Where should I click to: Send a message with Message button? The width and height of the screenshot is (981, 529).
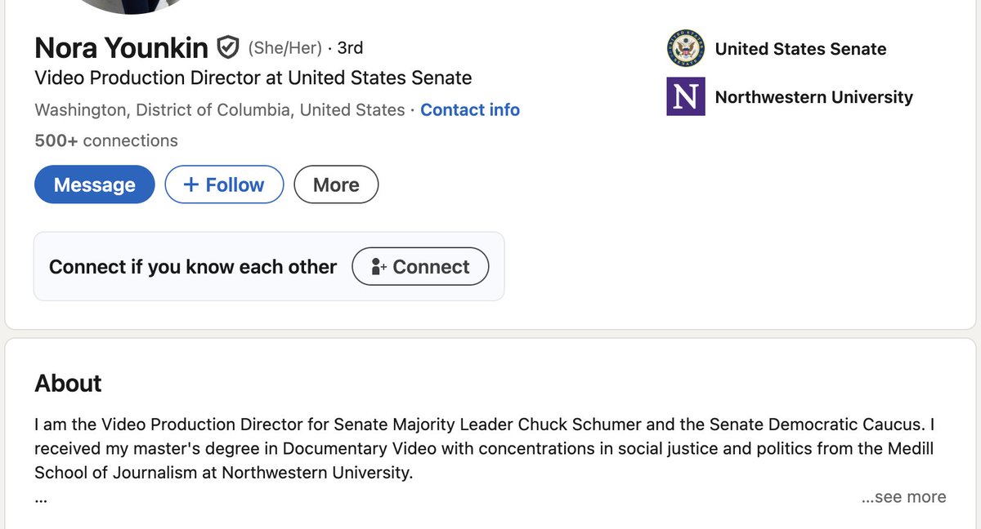[x=94, y=184]
